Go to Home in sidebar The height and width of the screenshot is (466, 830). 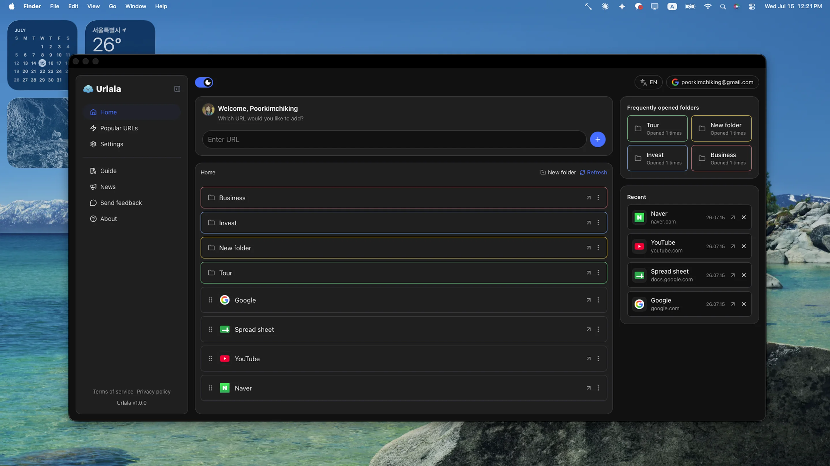pos(131,112)
